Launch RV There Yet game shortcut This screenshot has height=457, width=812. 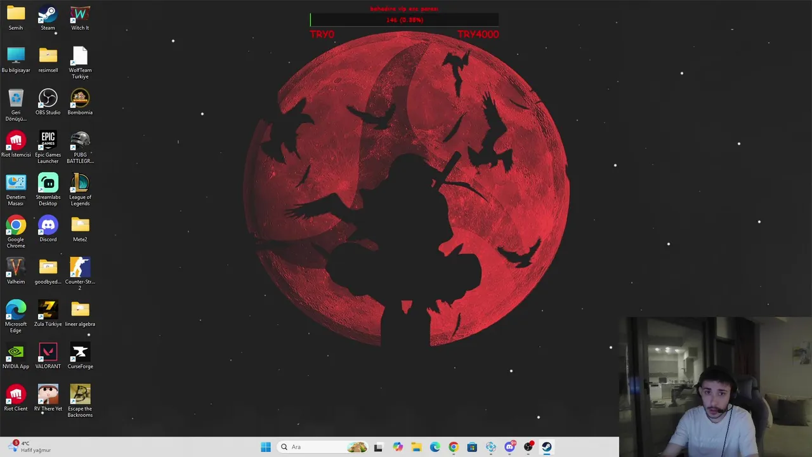(x=48, y=398)
